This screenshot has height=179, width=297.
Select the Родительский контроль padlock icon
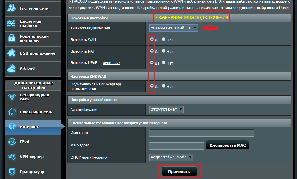[12, 38]
